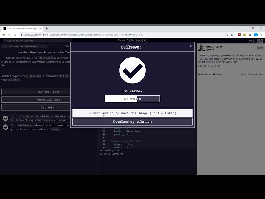Click the zoom magnifier icon in address bar

(226, 35)
